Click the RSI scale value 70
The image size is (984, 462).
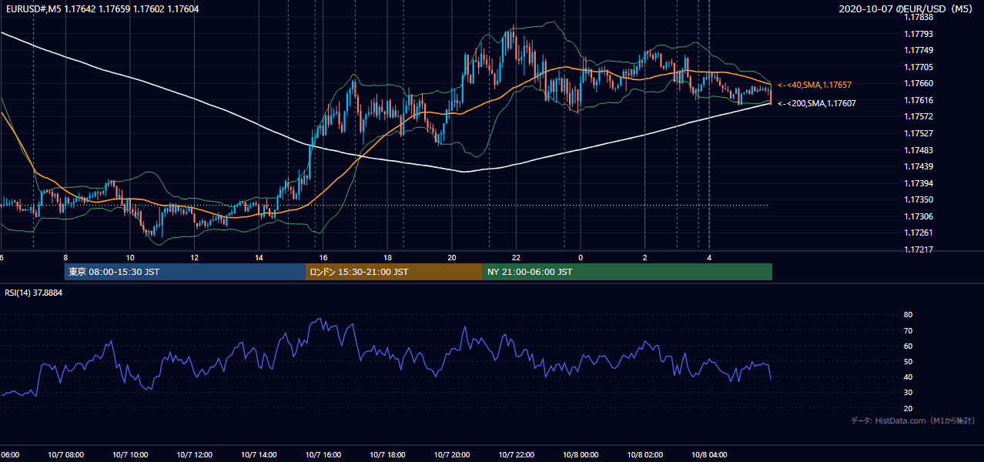[x=908, y=330]
